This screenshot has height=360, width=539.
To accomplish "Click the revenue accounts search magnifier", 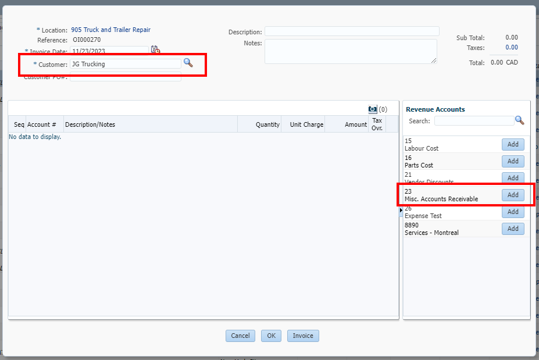I will coord(519,120).
